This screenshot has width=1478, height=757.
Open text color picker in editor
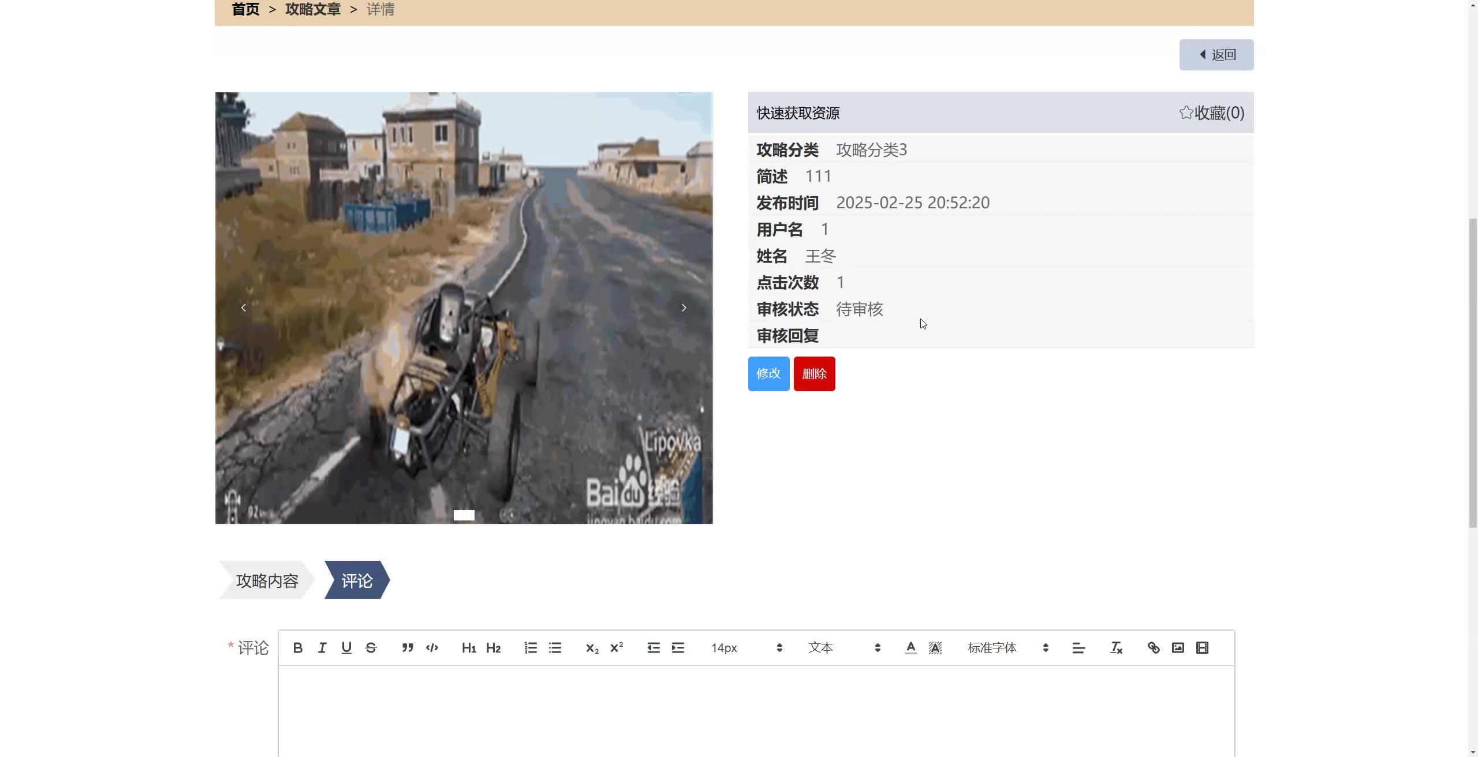coord(910,648)
